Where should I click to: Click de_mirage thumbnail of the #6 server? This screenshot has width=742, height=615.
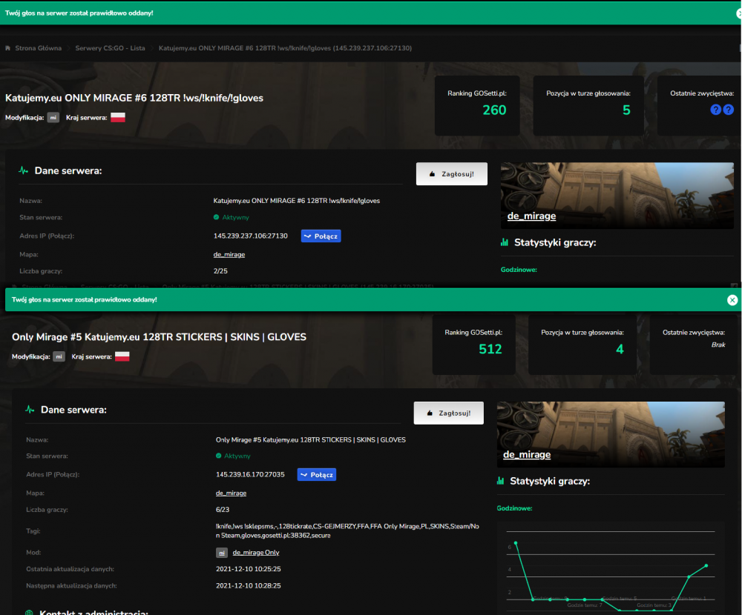(x=617, y=196)
